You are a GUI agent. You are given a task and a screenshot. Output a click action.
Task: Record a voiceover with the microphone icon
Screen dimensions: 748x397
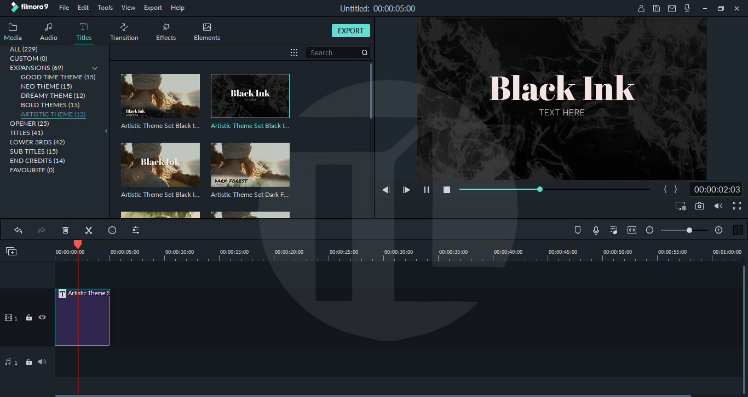[x=596, y=230]
